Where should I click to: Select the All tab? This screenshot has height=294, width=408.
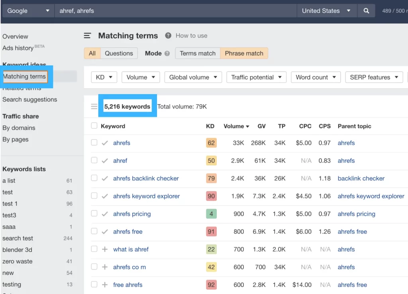point(92,53)
